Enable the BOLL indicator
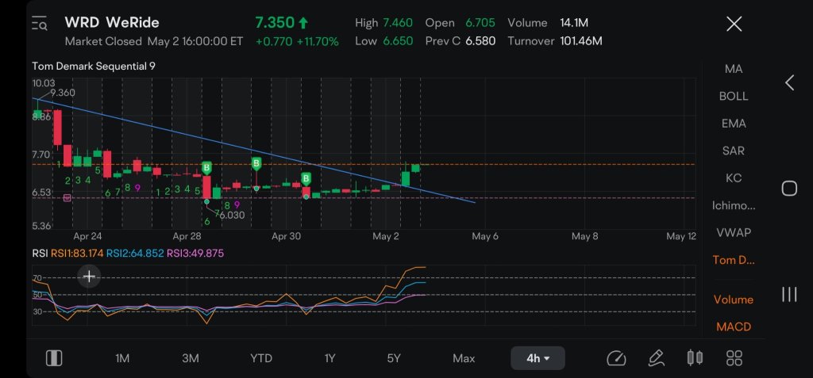The height and width of the screenshot is (378, 813). click(x=733, y=97)
